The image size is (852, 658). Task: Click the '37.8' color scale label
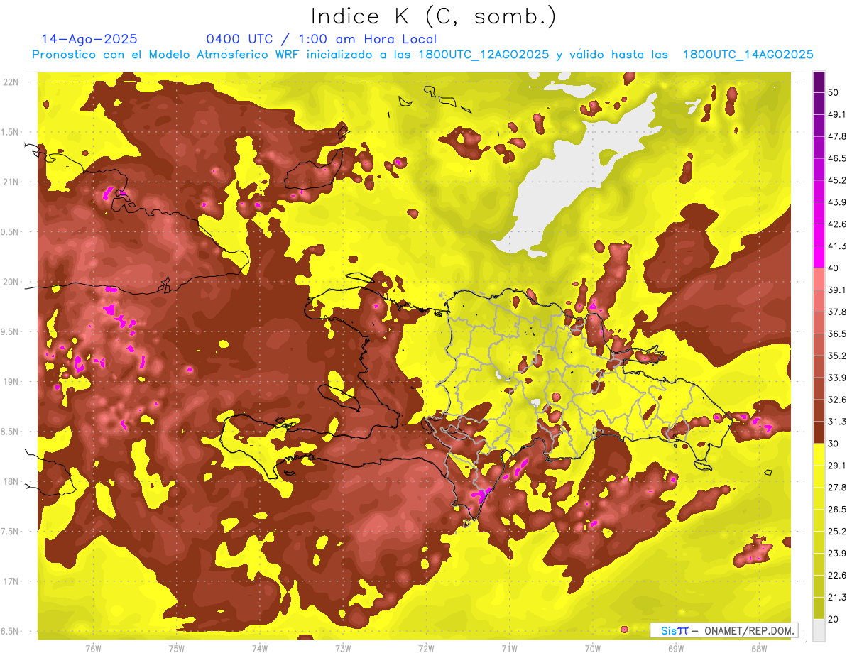(x=837, y=312)
